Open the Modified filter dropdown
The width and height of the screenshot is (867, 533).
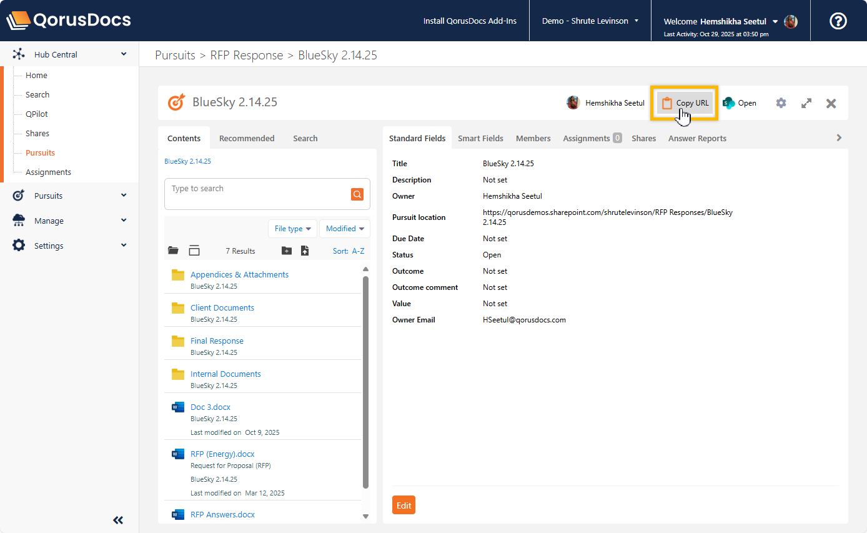(x=345, y=229)
